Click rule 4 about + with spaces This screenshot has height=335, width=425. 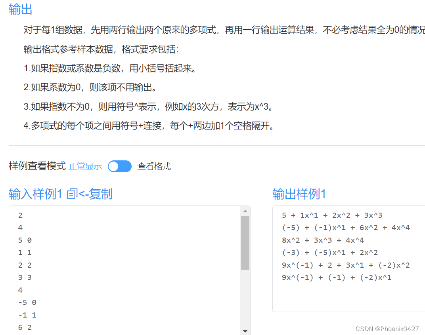pyautogui.click(x=149, y=126)
